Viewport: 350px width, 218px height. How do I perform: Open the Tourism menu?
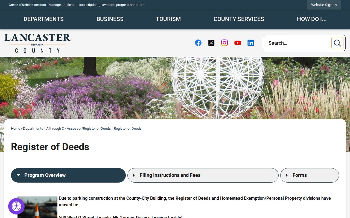[x=168, y=19]
